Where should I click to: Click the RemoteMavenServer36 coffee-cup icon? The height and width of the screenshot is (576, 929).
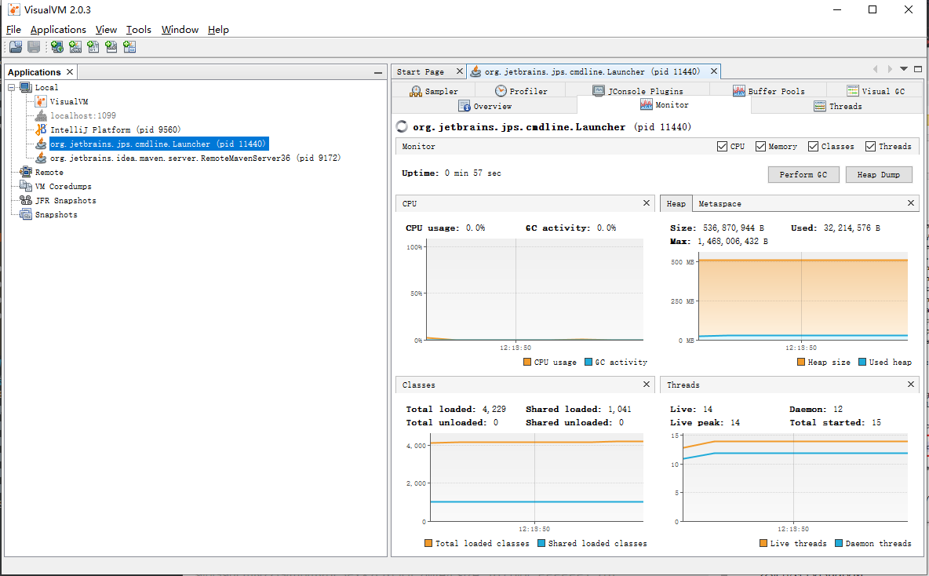click(41, 158)
